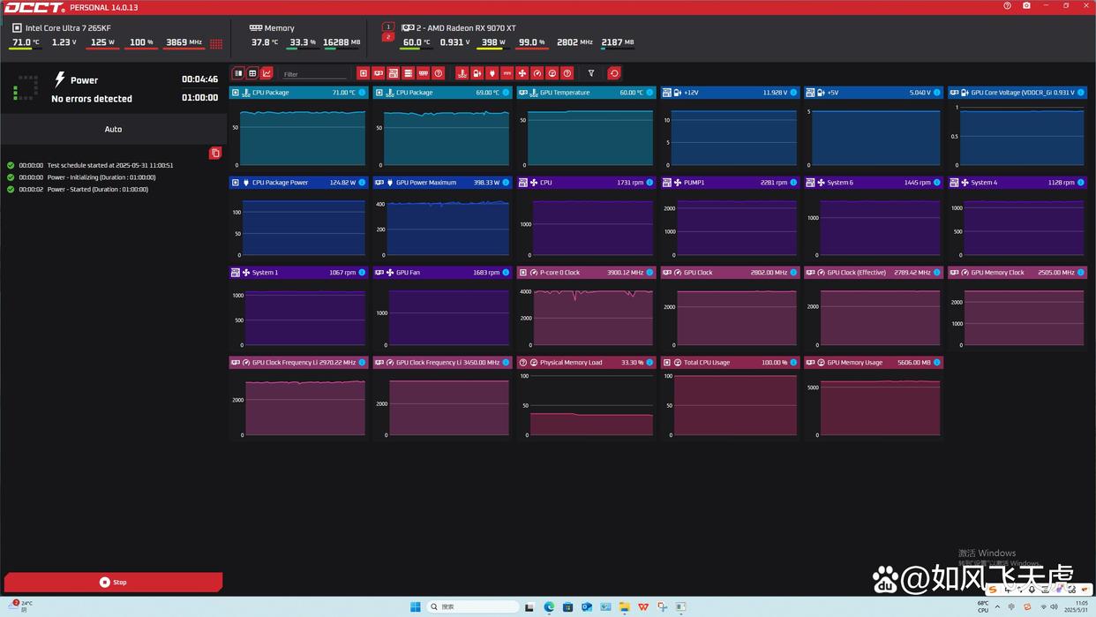Filter sensors by CPU source icon
The width and height of the screenshot is (1096, 617).
point(363,73)
